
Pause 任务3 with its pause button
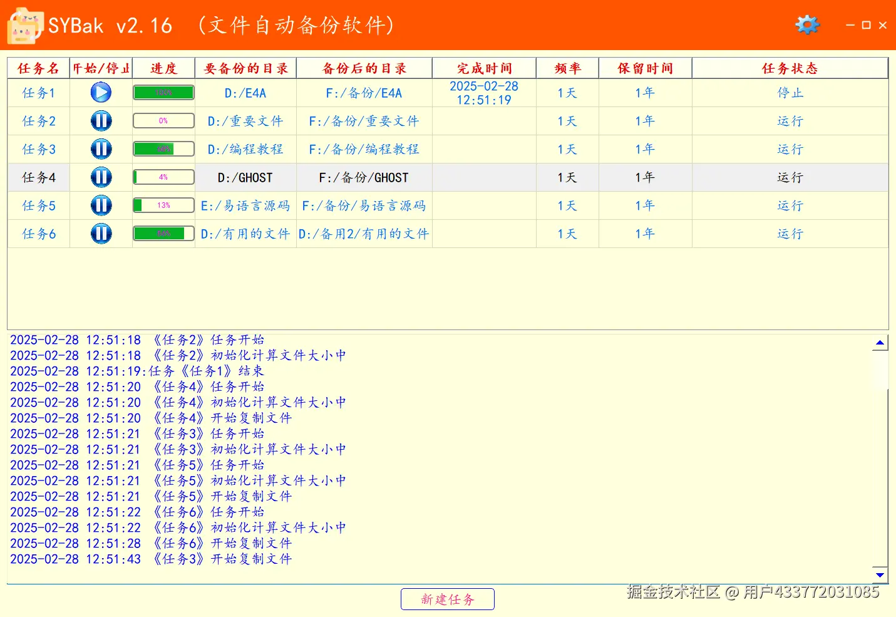click(101, 148)
